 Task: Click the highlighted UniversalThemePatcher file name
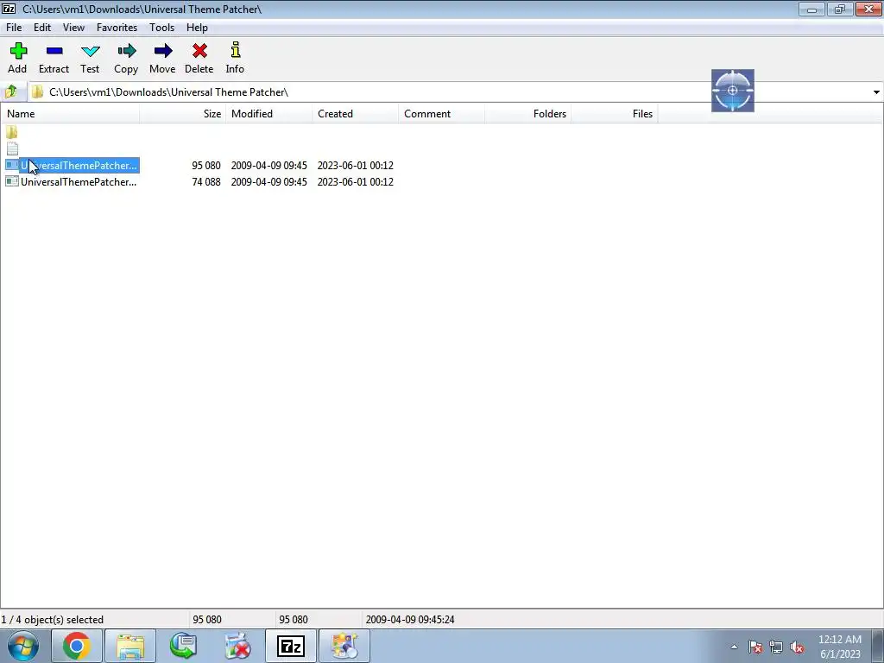click(79, 166)
